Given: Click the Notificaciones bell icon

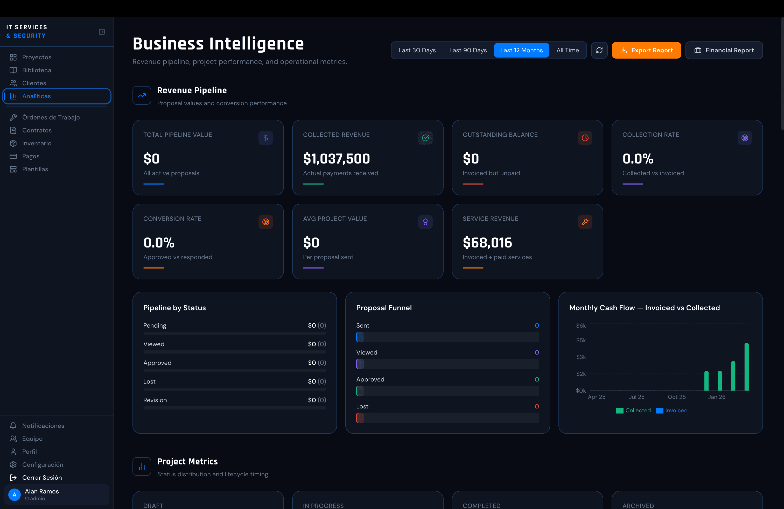Looking at the screenshot, I should pyautogui.click(x=13, y=426).
